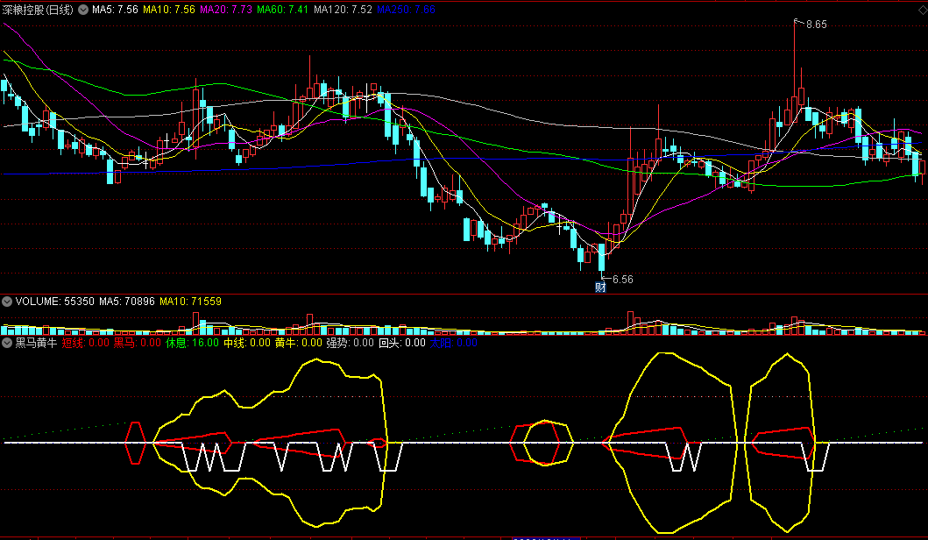Expand the 黑马黄牛 indicator menu arrow
The image size is (928, 540).
coord(7,343)
